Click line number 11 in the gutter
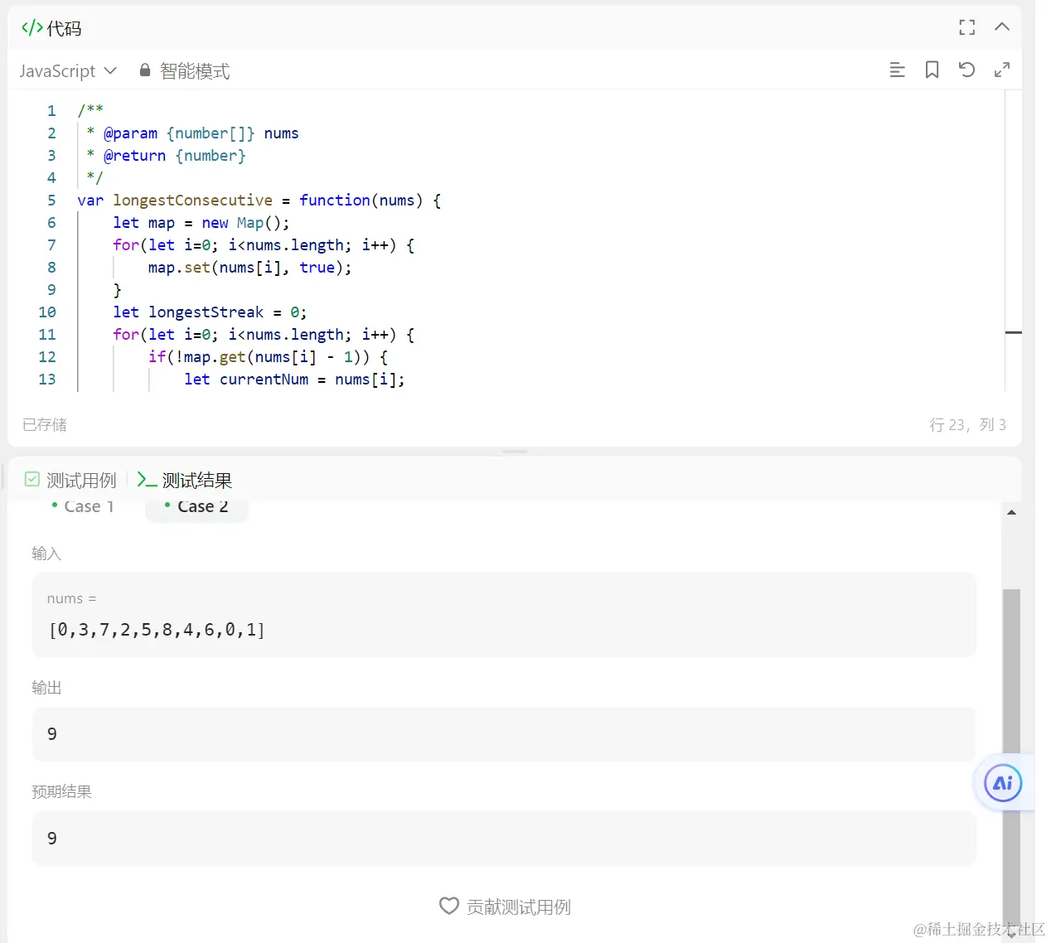This screenshot has width=1051, height=943. [x=47, y=335]
